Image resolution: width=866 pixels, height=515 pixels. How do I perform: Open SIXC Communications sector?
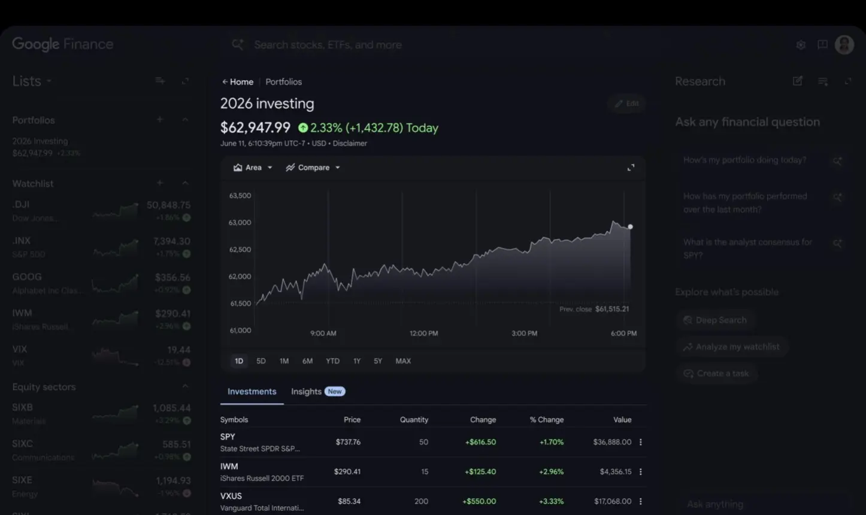click(x=101, y=450)
